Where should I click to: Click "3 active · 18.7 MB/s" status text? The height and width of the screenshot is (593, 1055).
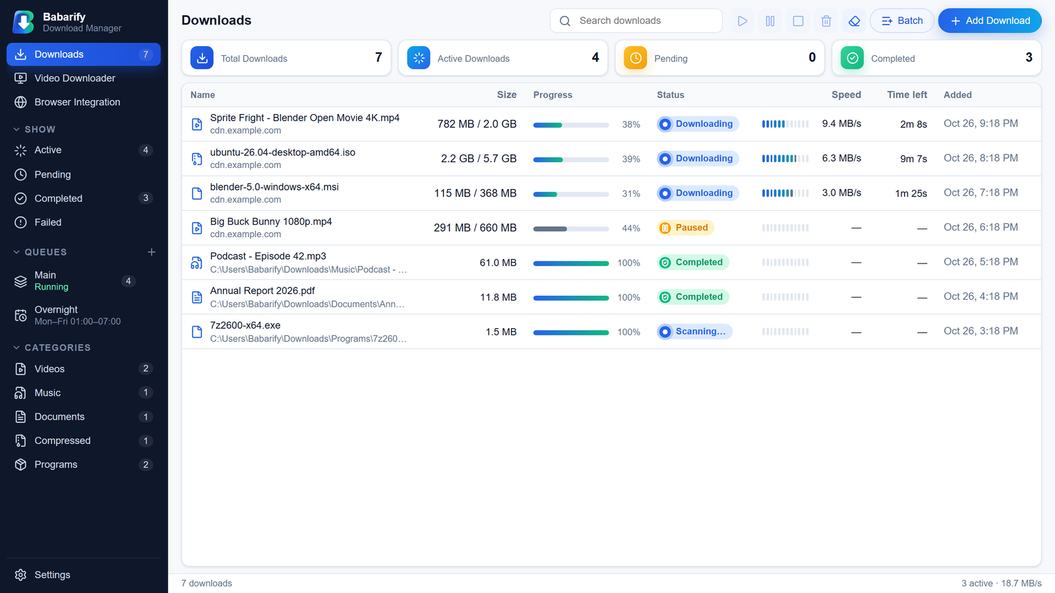click(x=1001, y=583)
